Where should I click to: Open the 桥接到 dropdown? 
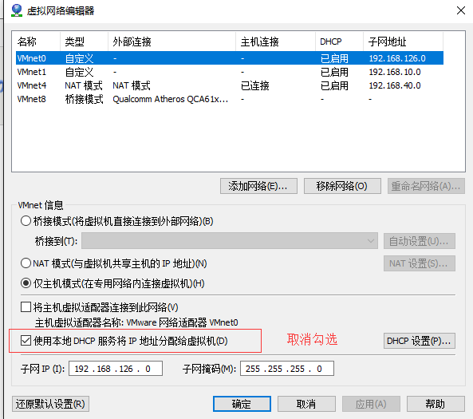[230, 241]
